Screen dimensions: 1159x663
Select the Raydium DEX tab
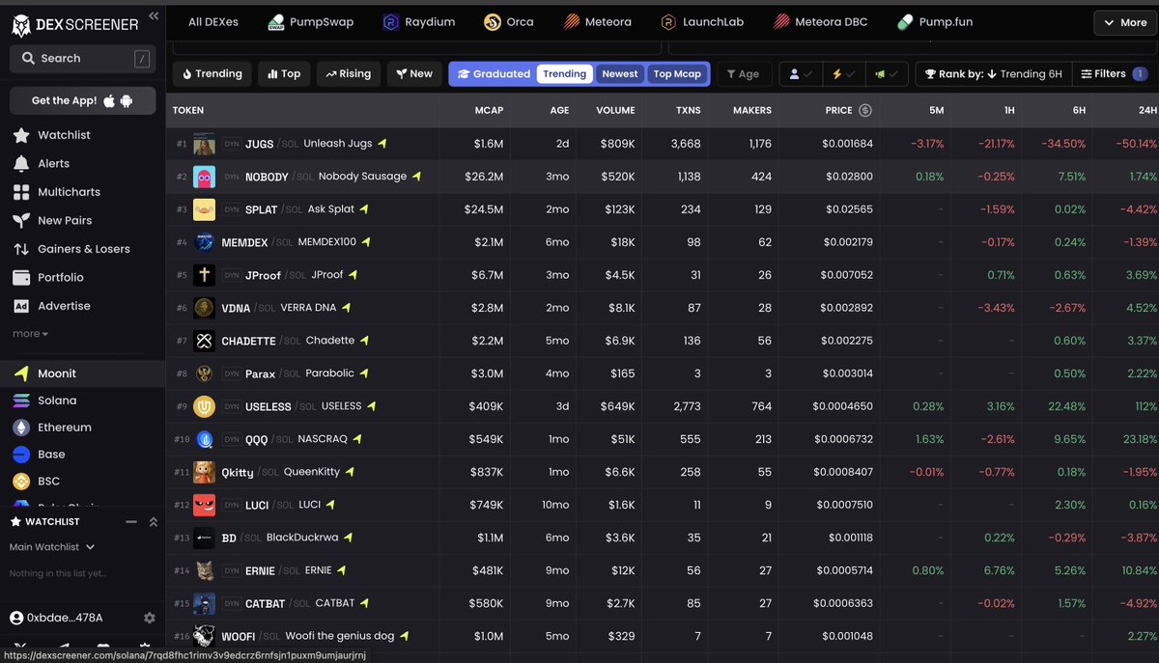click(419, 22)
